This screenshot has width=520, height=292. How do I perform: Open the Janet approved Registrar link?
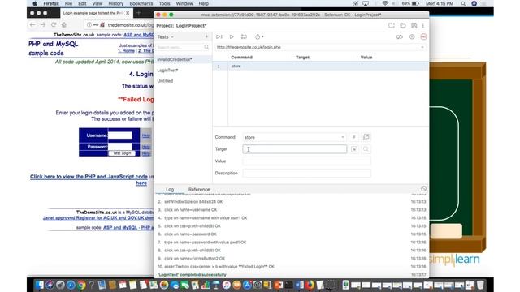pos(98,218)
